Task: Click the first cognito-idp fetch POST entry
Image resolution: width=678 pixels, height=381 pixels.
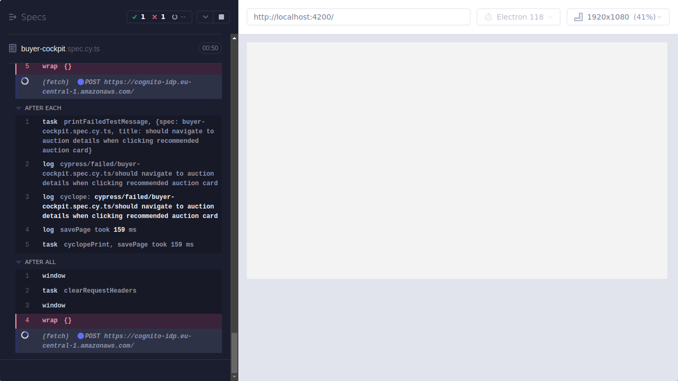Action: coord(119,87)
